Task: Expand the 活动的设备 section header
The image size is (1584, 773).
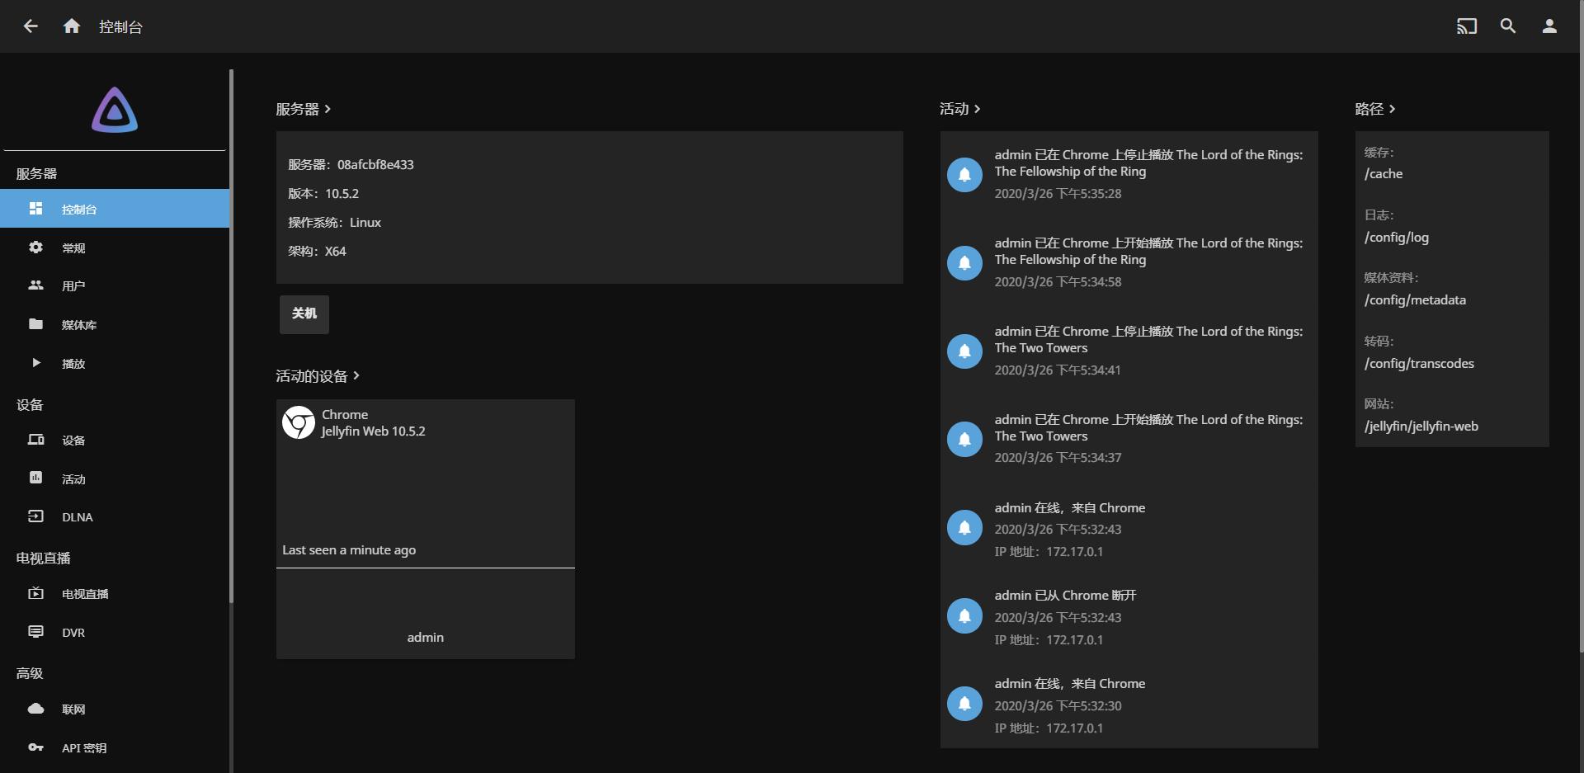Action: click(318, 376)
